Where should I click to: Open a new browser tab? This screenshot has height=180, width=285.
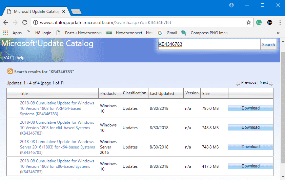click(x=76, y=12)
